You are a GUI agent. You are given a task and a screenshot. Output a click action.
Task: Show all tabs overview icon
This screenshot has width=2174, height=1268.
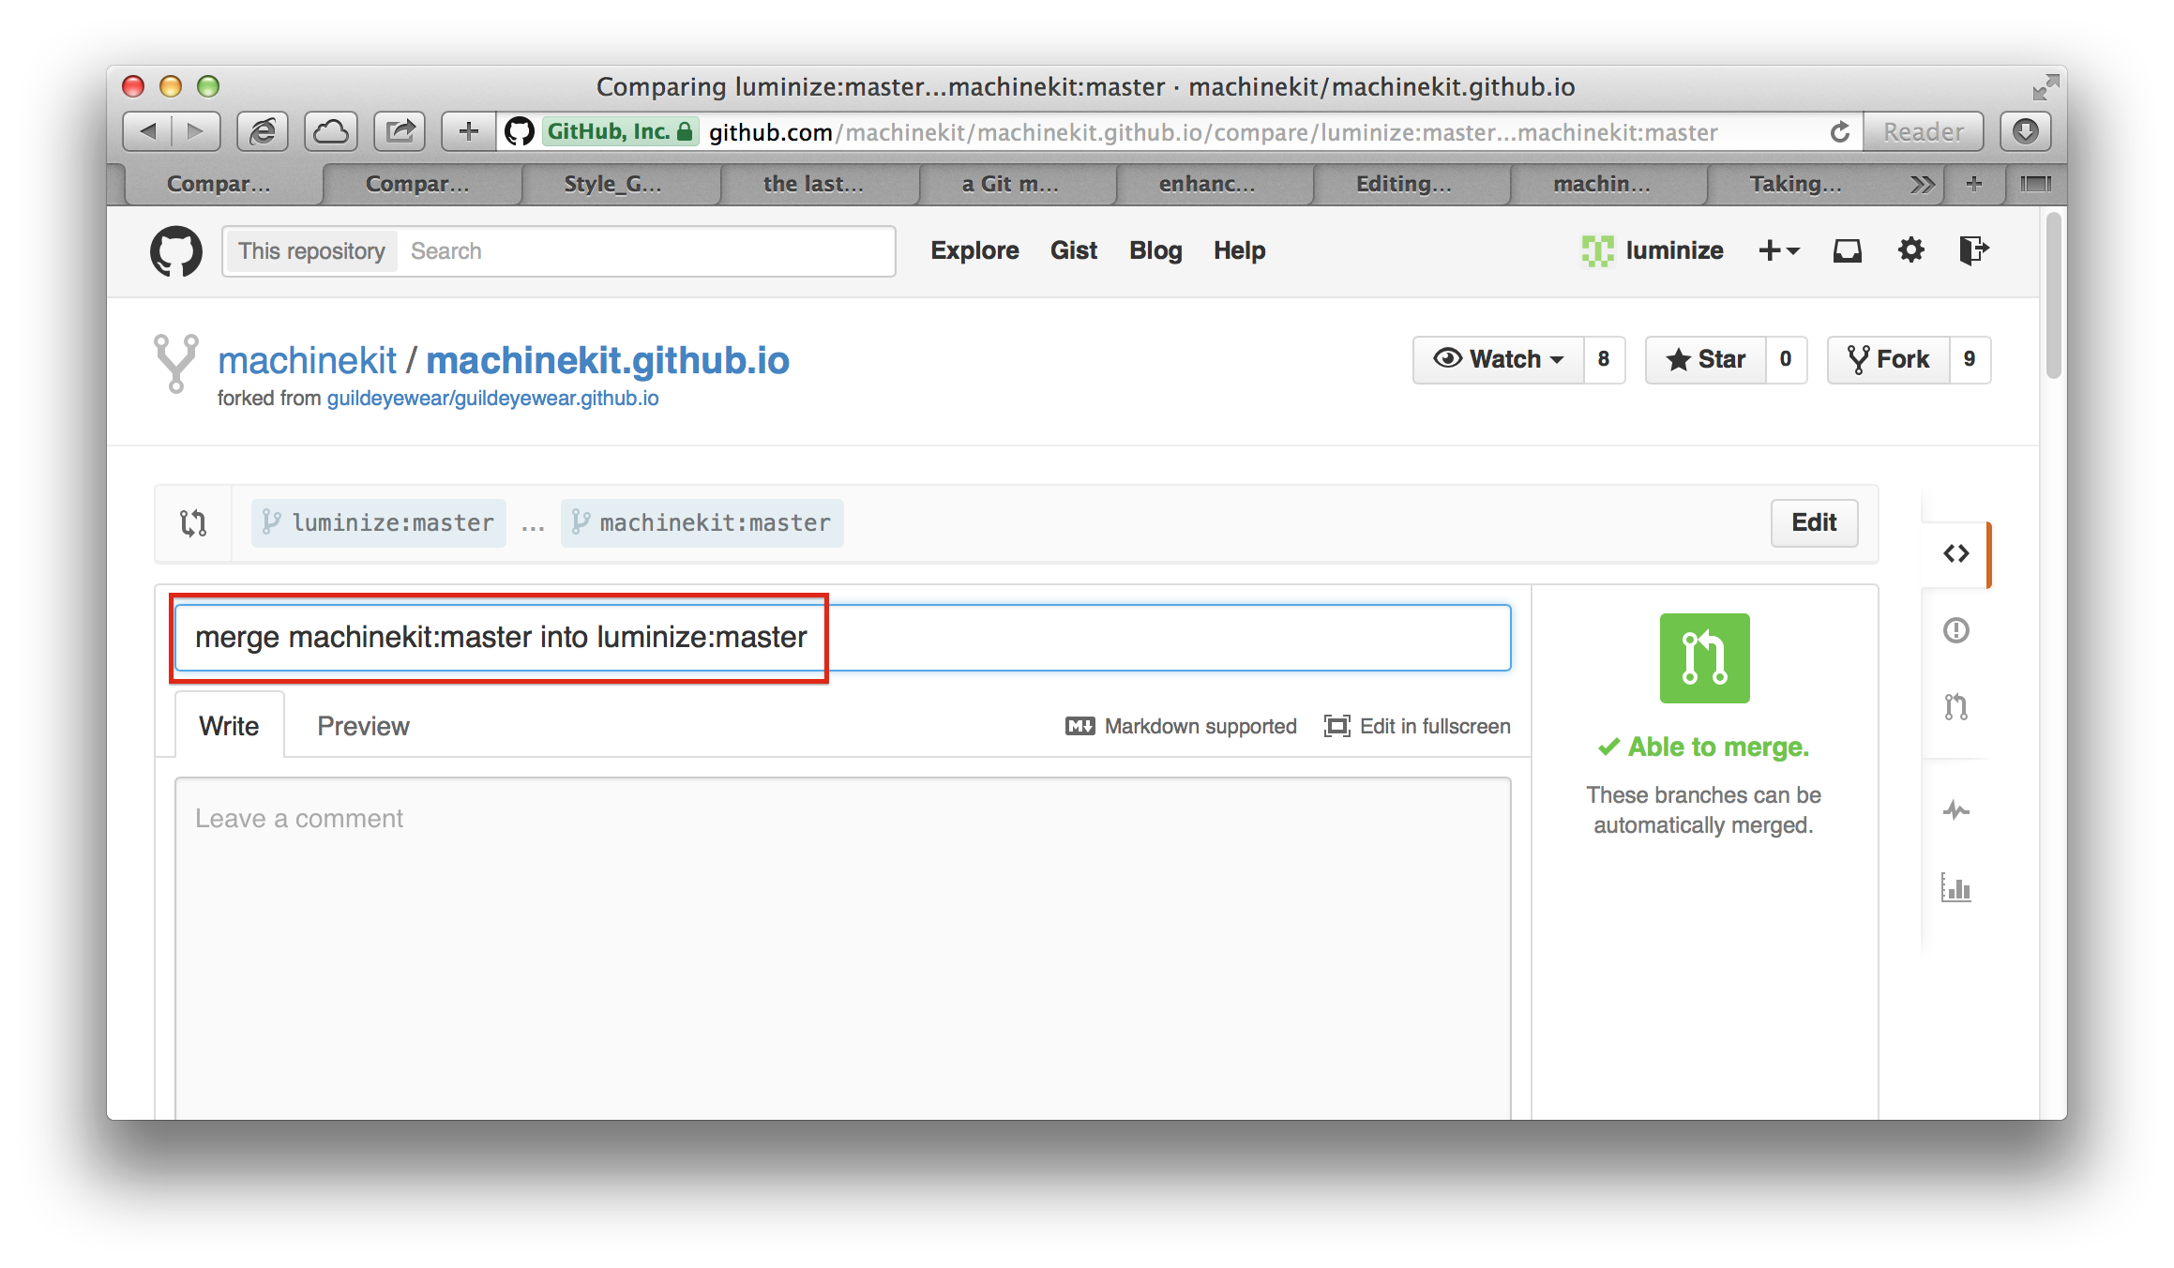point(2035,184)
